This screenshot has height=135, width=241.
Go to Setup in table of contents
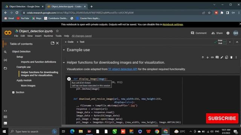20,57
